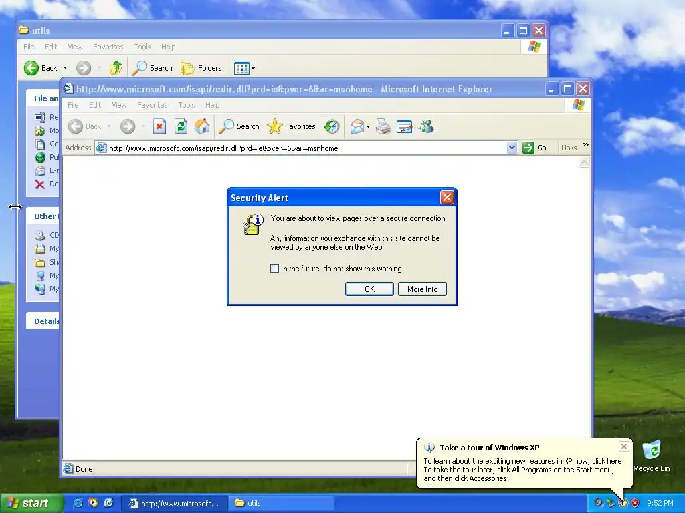Click the Forward arrow in Internet Explorer toolbar
The width and height of the screenshot is (685, 513).
click(128, 126)
